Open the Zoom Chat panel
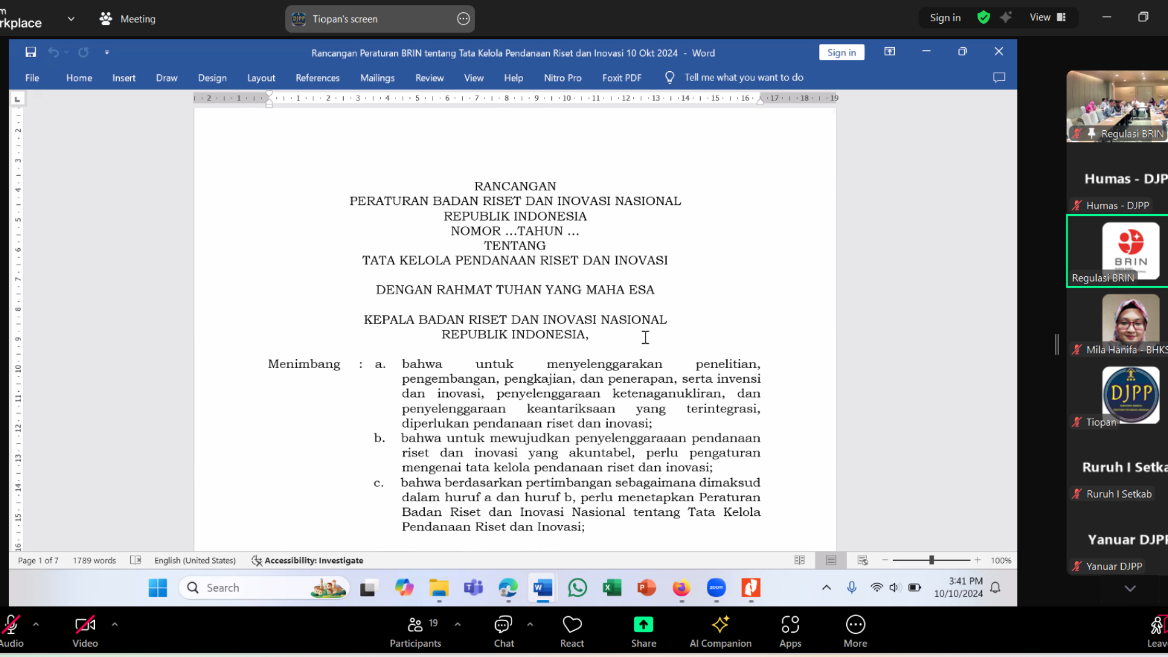 pyautogui.click(x=504, y=631)
